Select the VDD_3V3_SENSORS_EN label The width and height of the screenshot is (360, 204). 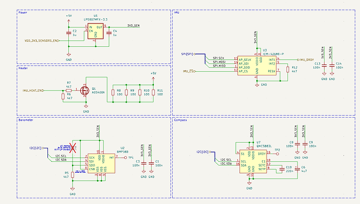coord(42,41)
